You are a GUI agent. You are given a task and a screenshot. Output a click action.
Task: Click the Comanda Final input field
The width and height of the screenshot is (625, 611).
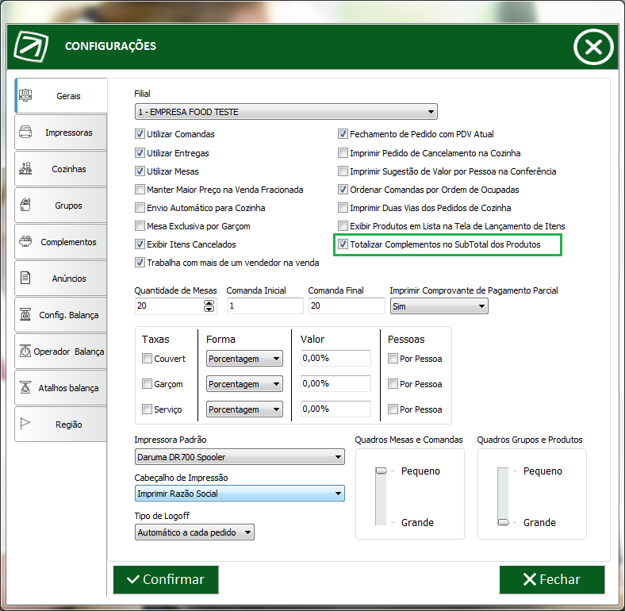point(347,306)
